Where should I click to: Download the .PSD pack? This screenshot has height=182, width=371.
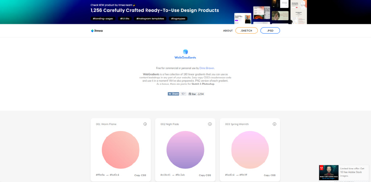pos(270,30)
